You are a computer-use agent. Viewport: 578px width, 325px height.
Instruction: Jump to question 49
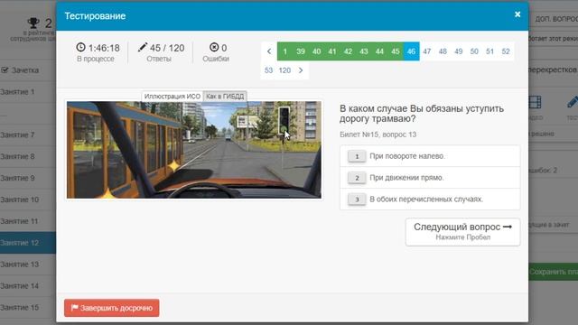point(459,51)
